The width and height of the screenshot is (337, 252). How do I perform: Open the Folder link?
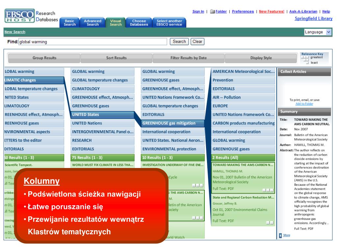[x=221, y=11]
